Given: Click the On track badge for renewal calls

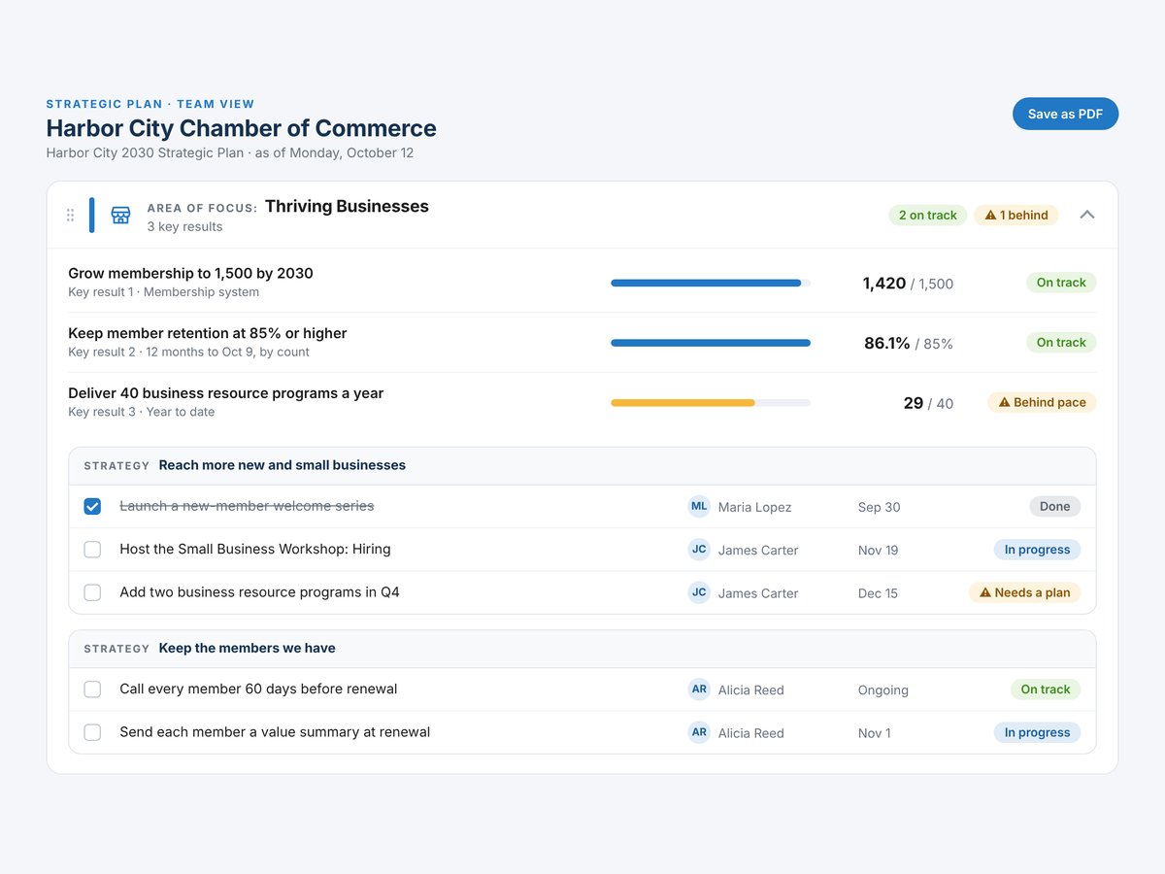Looking at the screenshot, I should pyautogui.click(x=1045, y=689).
